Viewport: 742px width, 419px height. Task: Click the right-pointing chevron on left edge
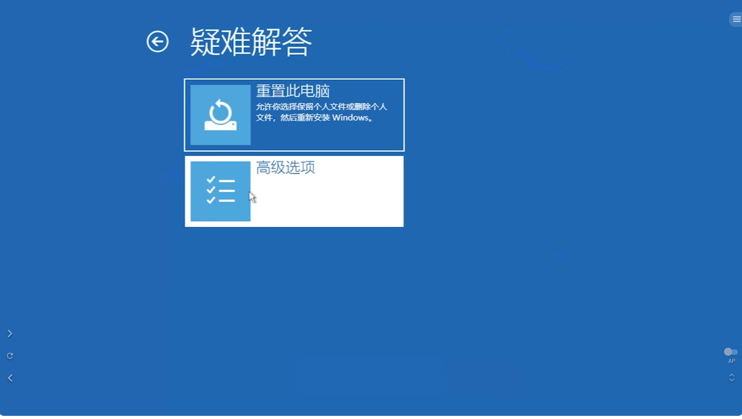10,333
